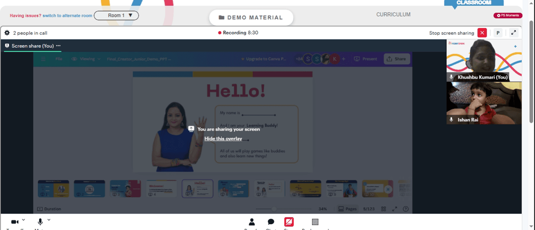Click the P button in call header
Image resolution: width=535 pixels, height=230 pixels.
(498, 33)
